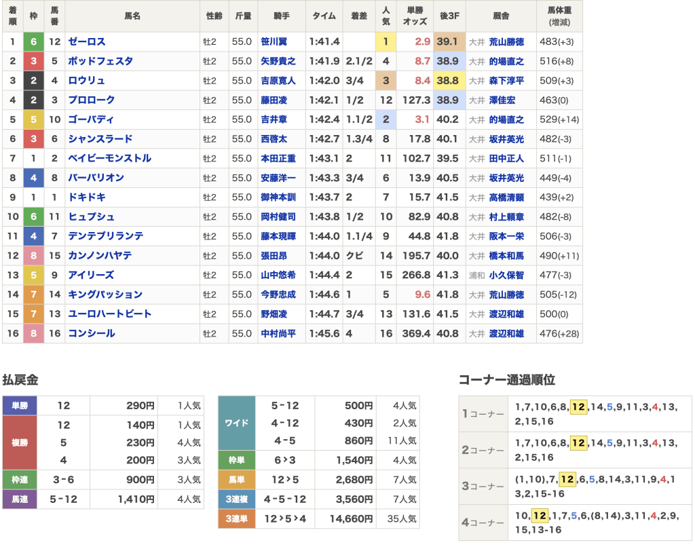Click the 単勝オッズ column header
The width and height of the screenshot is (695, 547).
[x=415, y=16]
